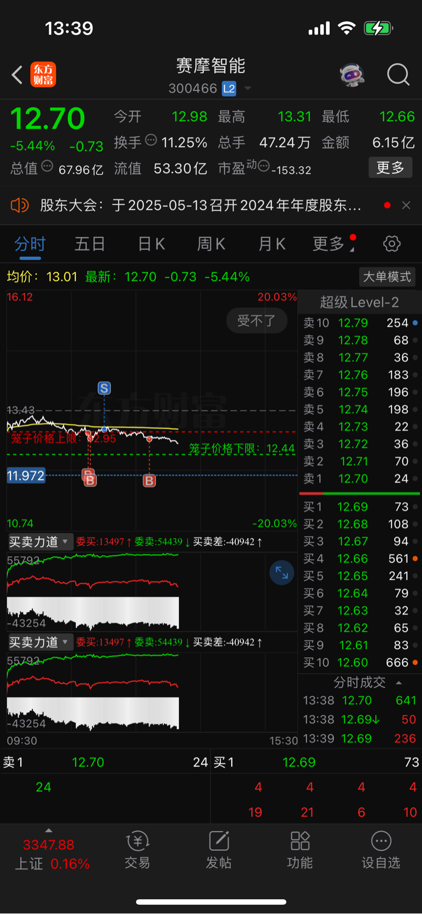
Task: Tap the announcement speaker icon
Action: [x=19, y=206]
